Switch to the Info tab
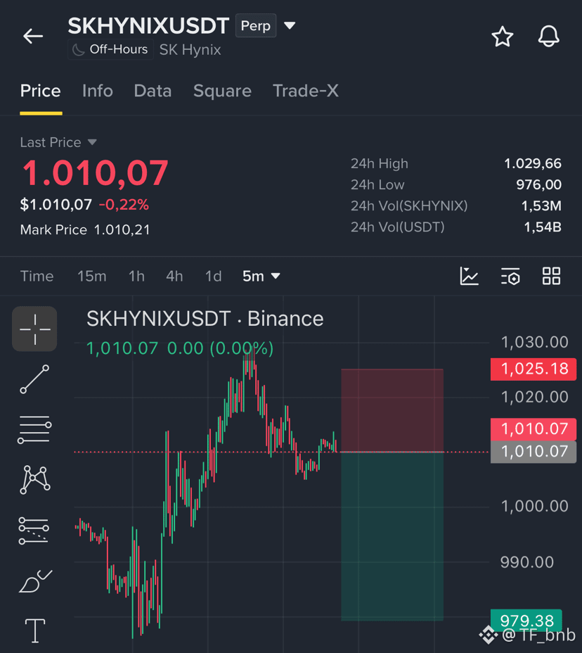 (97, 91)
